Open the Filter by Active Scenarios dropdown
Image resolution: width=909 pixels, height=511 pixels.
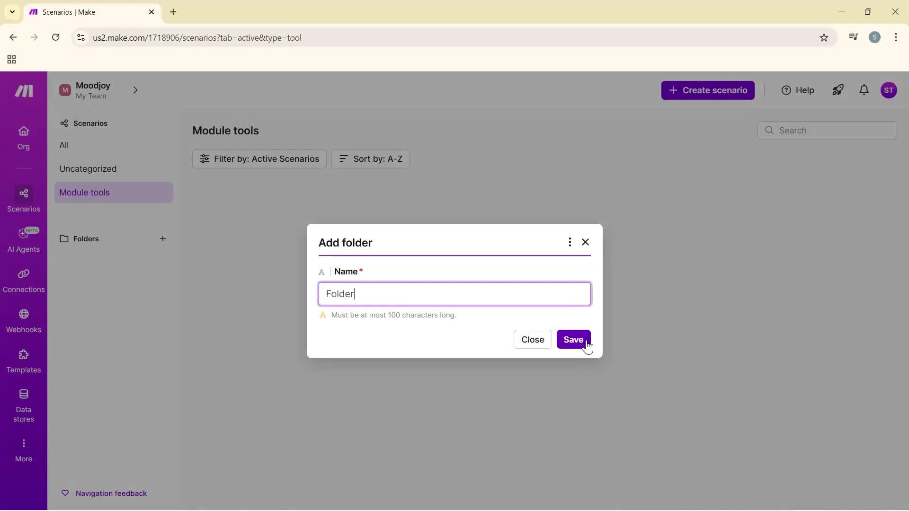[x=259, y=159]
